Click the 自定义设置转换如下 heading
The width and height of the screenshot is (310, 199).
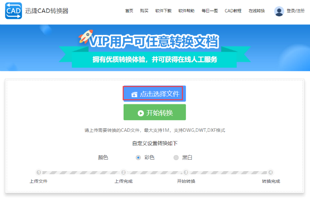[x=155, y=143]
